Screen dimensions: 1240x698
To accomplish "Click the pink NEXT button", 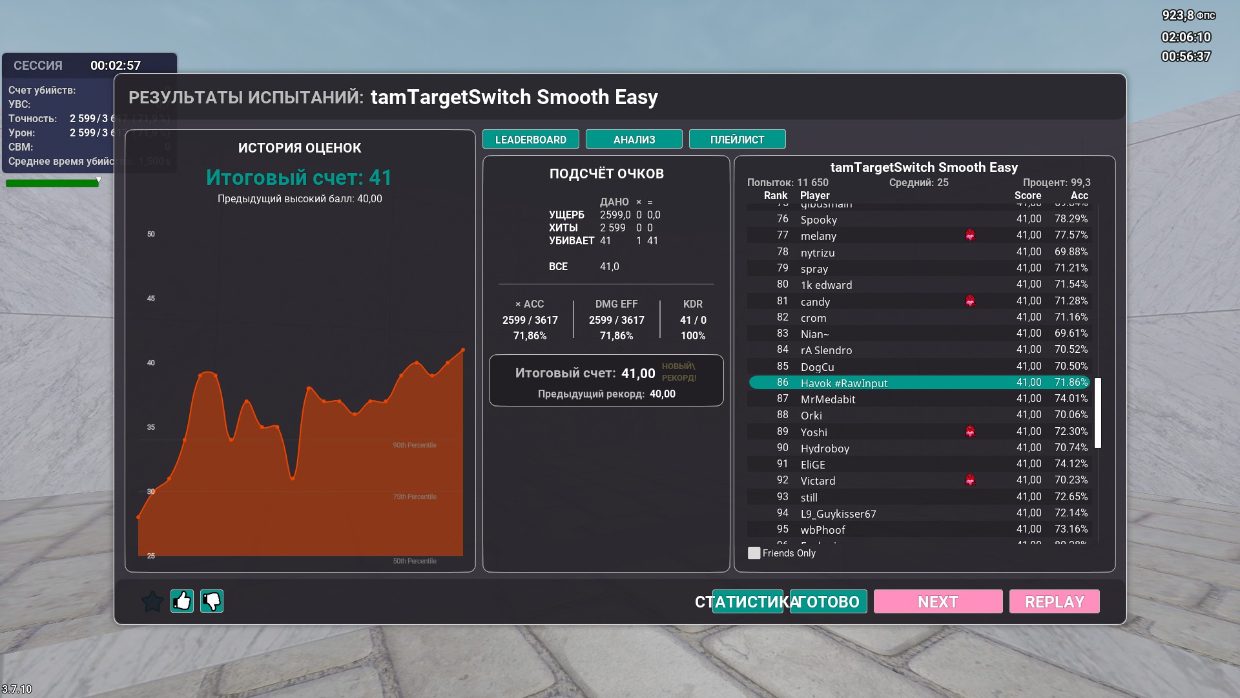I will 938,602.
